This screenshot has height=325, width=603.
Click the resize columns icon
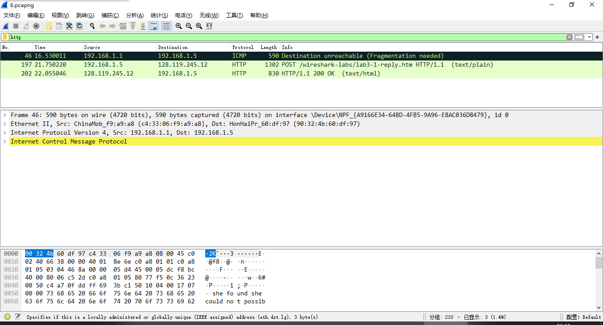[x=209, y=26]
